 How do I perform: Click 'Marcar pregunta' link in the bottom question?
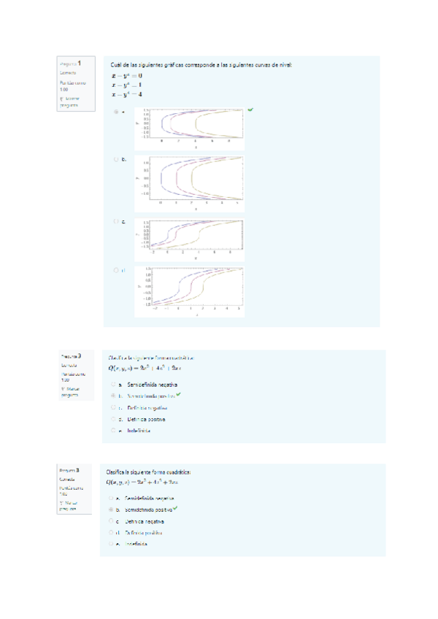point(73,505)
